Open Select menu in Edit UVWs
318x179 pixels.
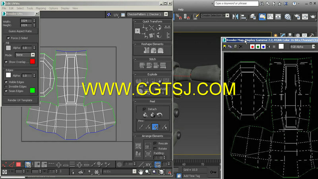[x=20, y=8]
